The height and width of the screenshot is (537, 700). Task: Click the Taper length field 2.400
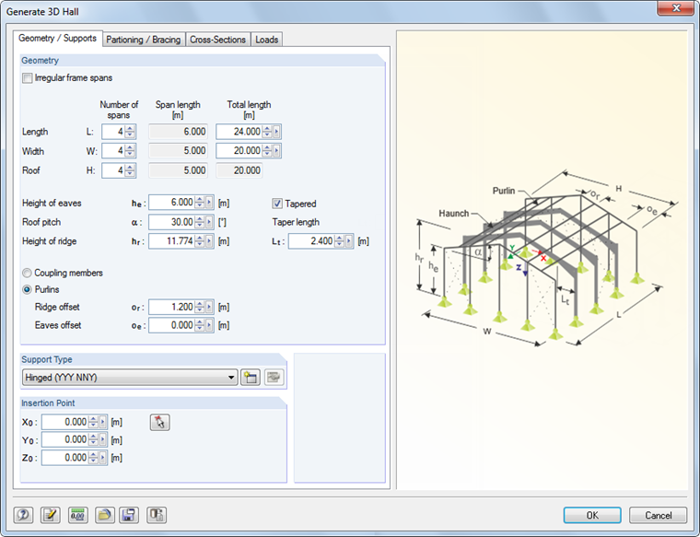coord(311,241)
